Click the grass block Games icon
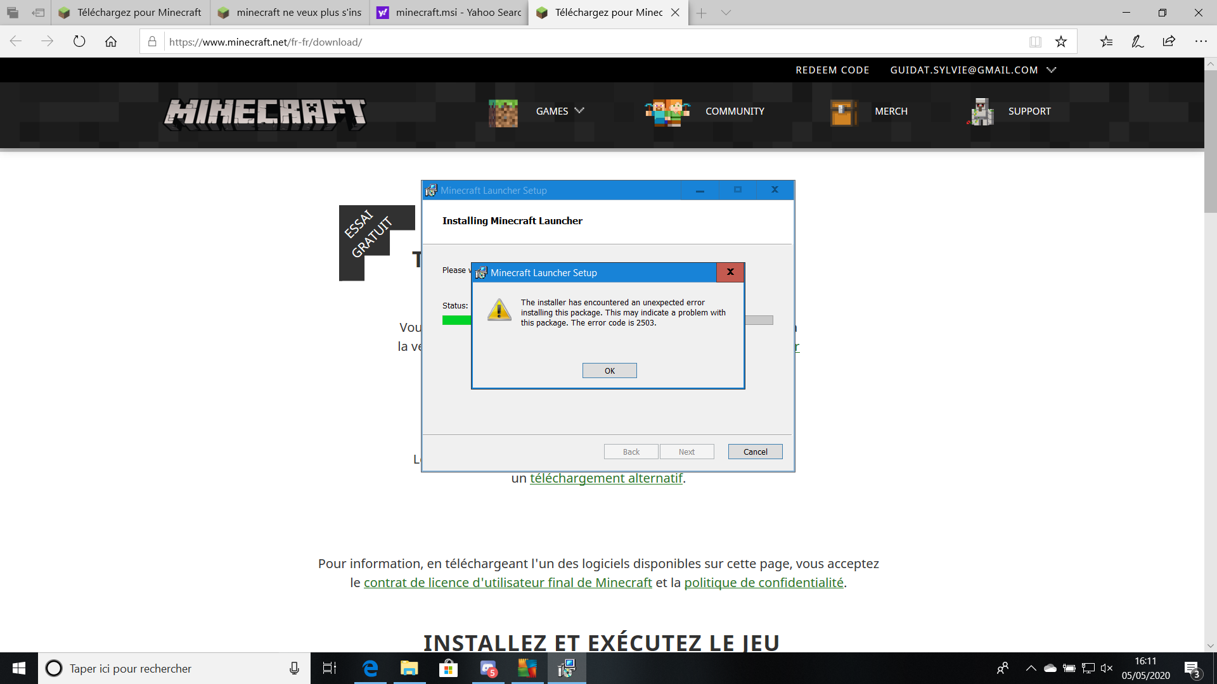Image resolution: width=1217 pixels, height=684 pixels. point(503,113)
